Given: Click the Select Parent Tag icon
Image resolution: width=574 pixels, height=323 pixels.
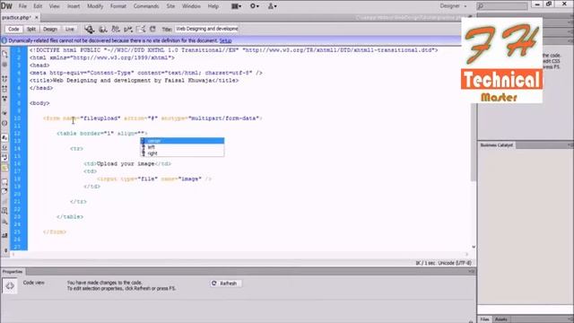Looking at the screenshot, I should tap(4, 113).
